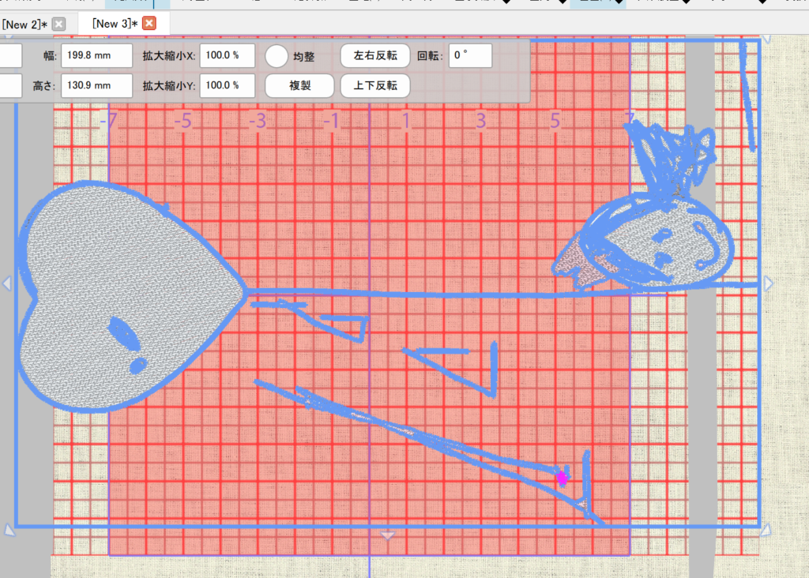Click the 回転 rotation angle field
The height and width of the screenshot is (578, 809).
[470, 56]
